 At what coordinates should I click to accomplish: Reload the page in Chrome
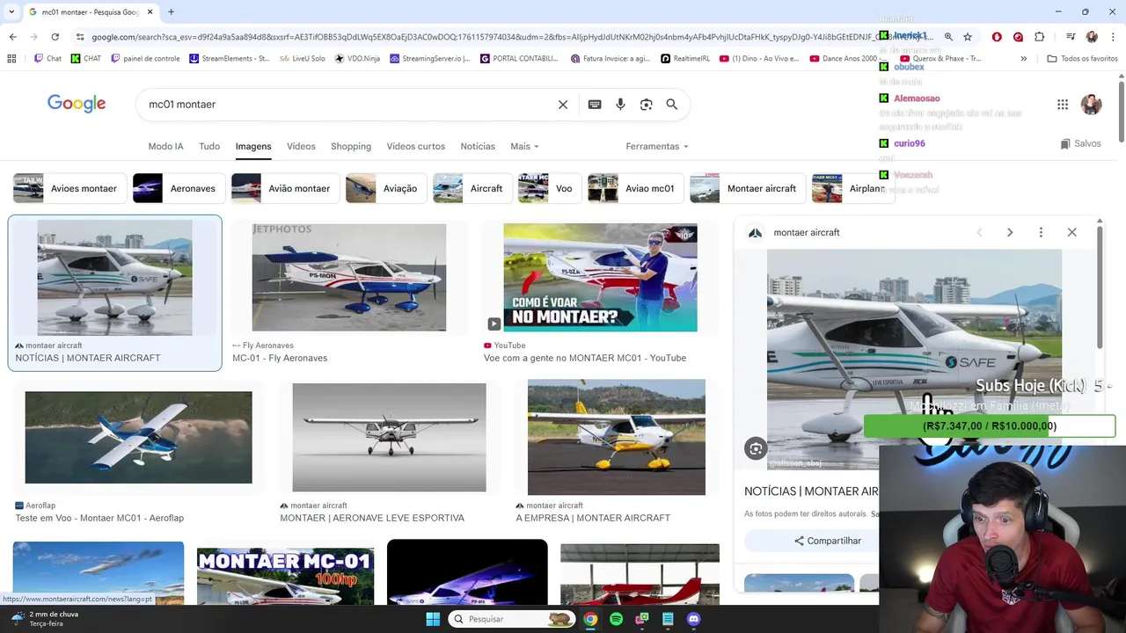[55, 37]
